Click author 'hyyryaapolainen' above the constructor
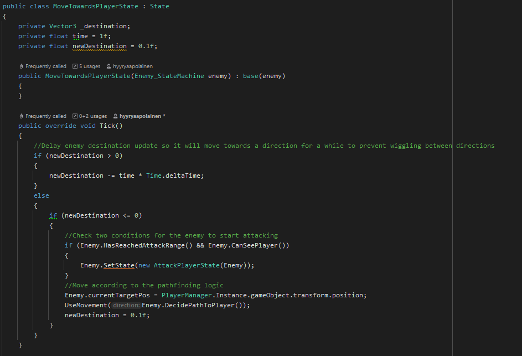The image size is (522, 356). click(x=132, y=66)
